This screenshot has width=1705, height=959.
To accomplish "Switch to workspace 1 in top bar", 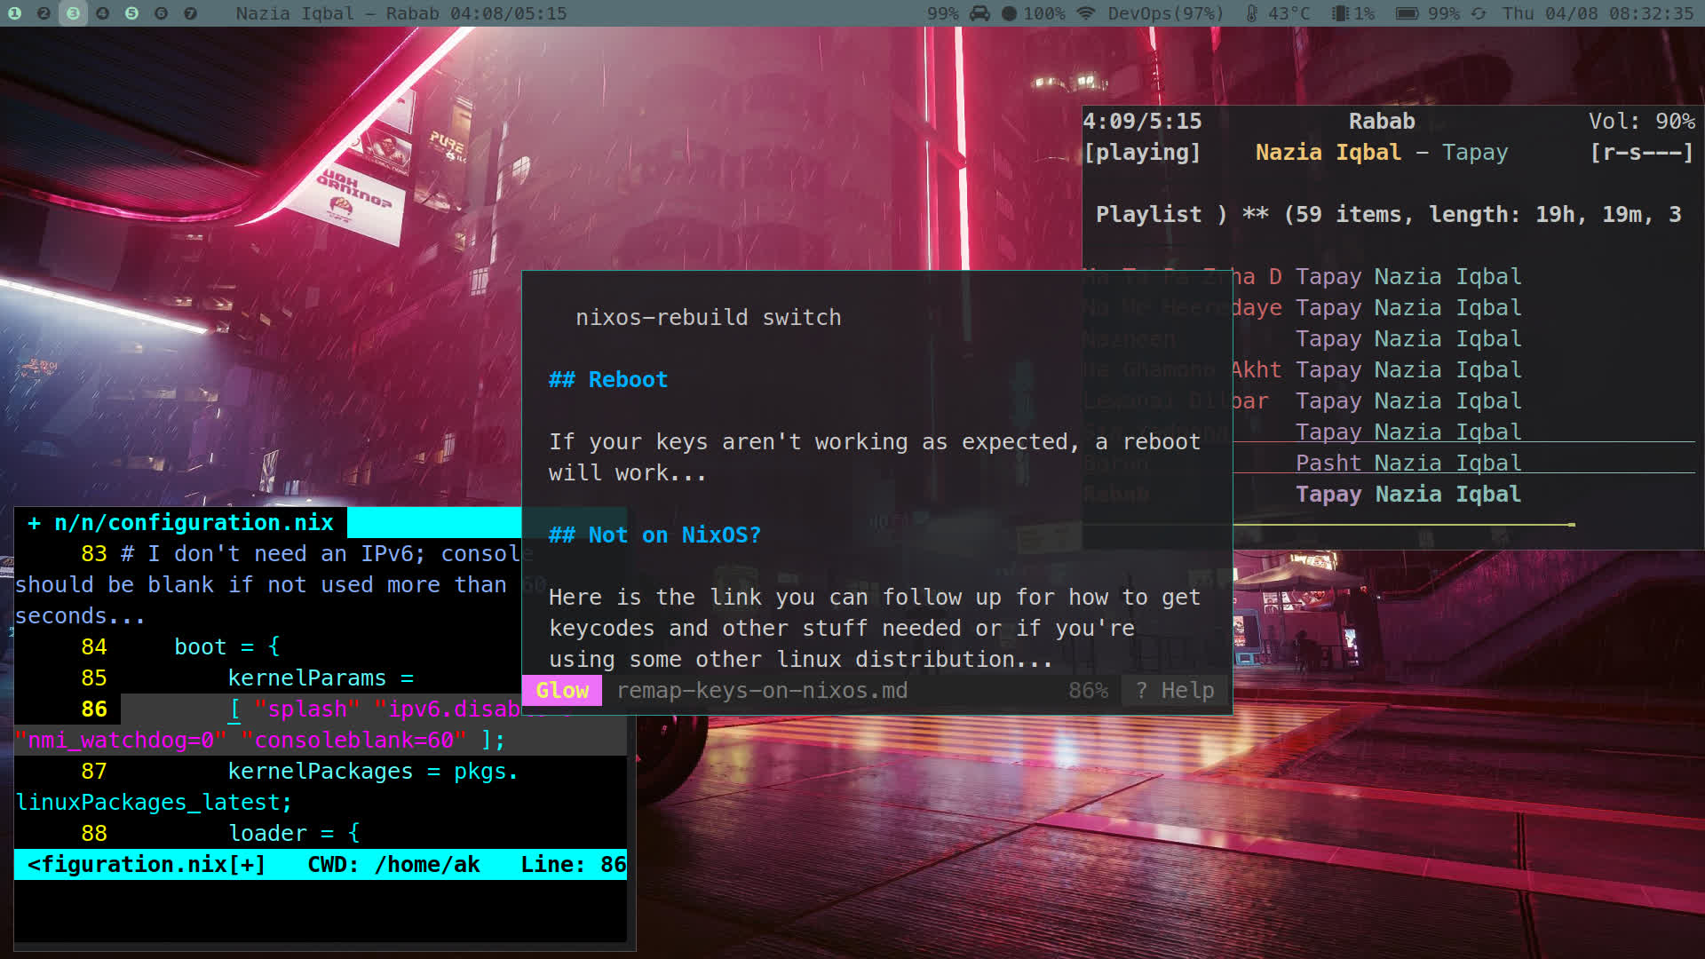I will tap(14, 13).
